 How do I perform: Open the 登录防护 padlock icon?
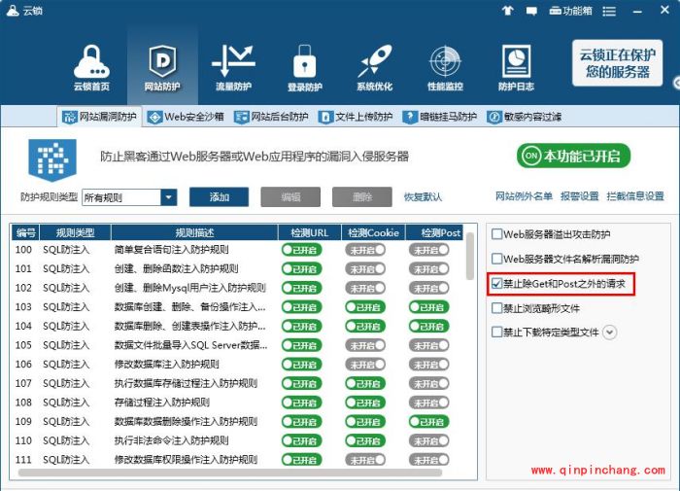click(x=304, y=67)
